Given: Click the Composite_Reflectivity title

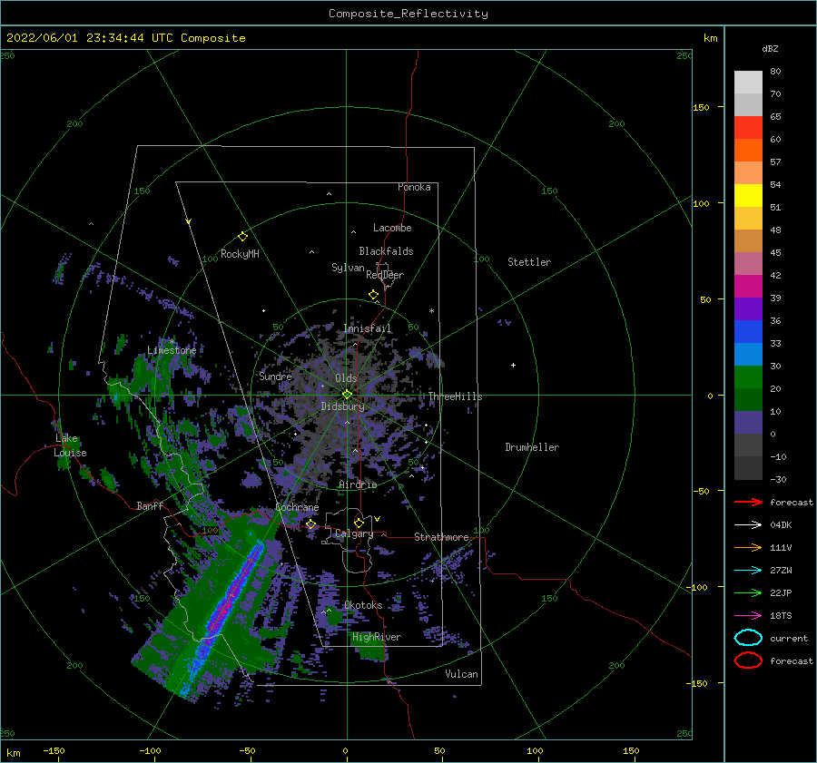Looking at the screenshot, I should pos(408,14).
